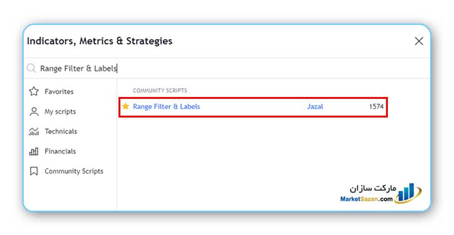Add Range Filter & Labels script name
454x235 pixels.
167,106
